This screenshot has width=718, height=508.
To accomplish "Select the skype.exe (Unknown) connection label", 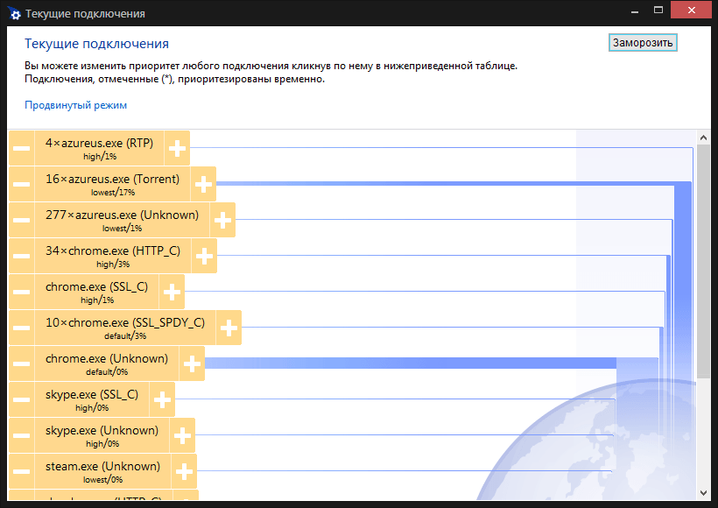I will (x=102, y=435).
